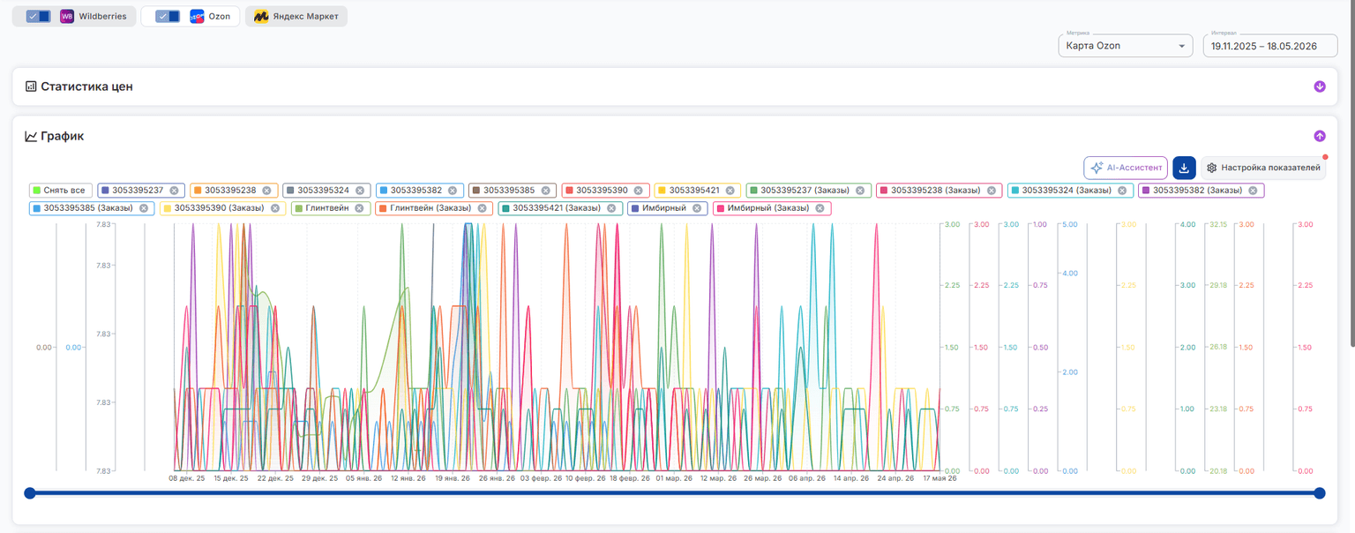Click remove icon on Имбирный chip
The width and height of the screenshot is (1355, 533).
tap(697, 208)
